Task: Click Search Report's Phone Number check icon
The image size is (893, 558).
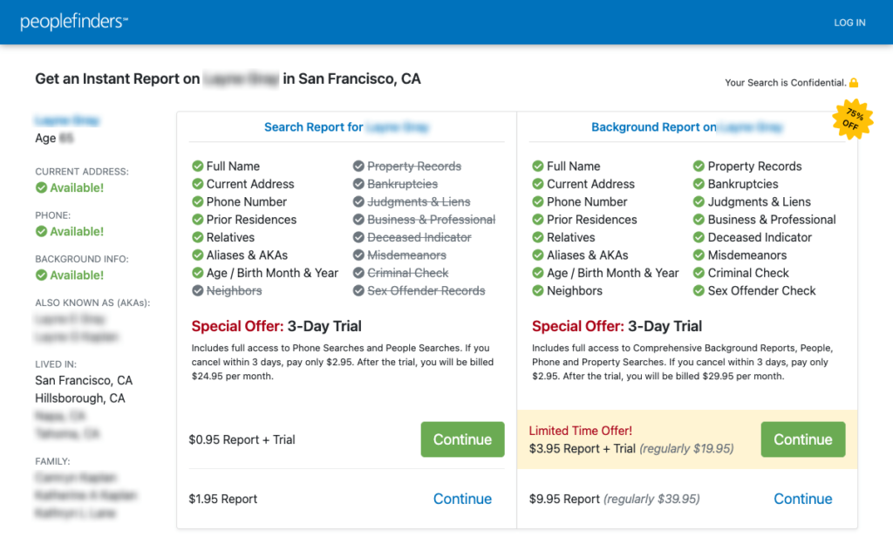Action: pos(198,201)
